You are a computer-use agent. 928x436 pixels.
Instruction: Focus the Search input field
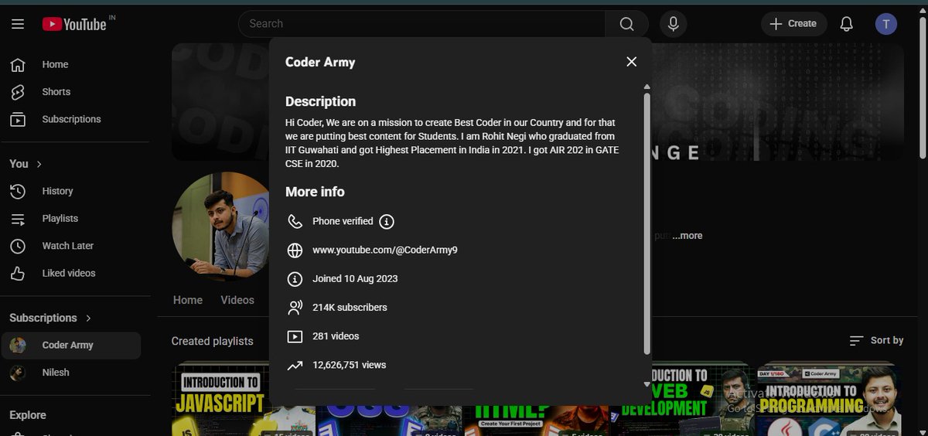click(421, 24)
